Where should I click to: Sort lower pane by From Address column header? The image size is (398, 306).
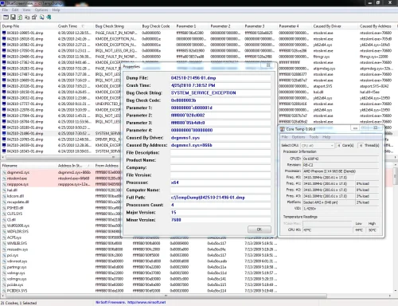pos(107,166)
